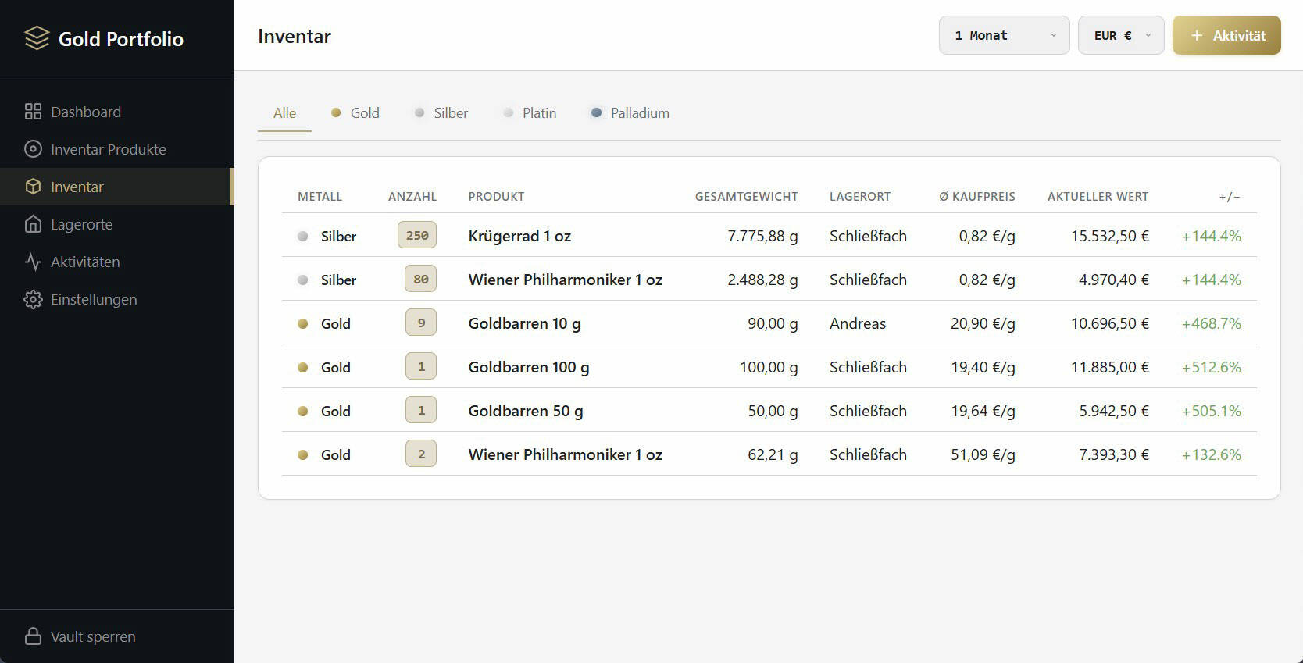Click the 250 quantity badge
This screenshot has height=663, width=1303.
(417, 235)
